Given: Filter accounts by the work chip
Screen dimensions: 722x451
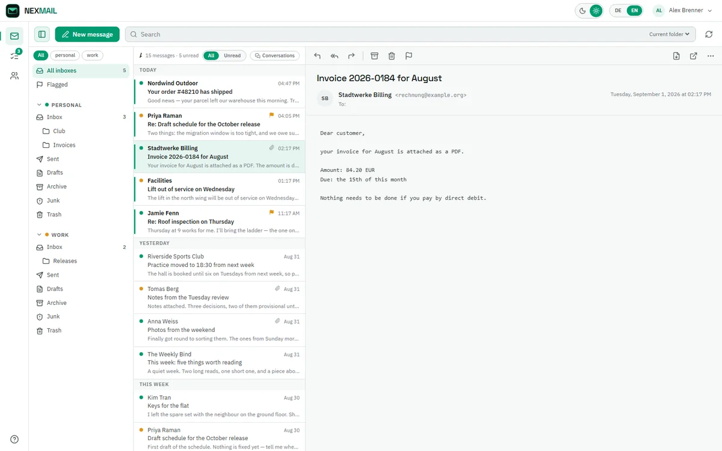Looking at the screenshot, I should (92, 55).
